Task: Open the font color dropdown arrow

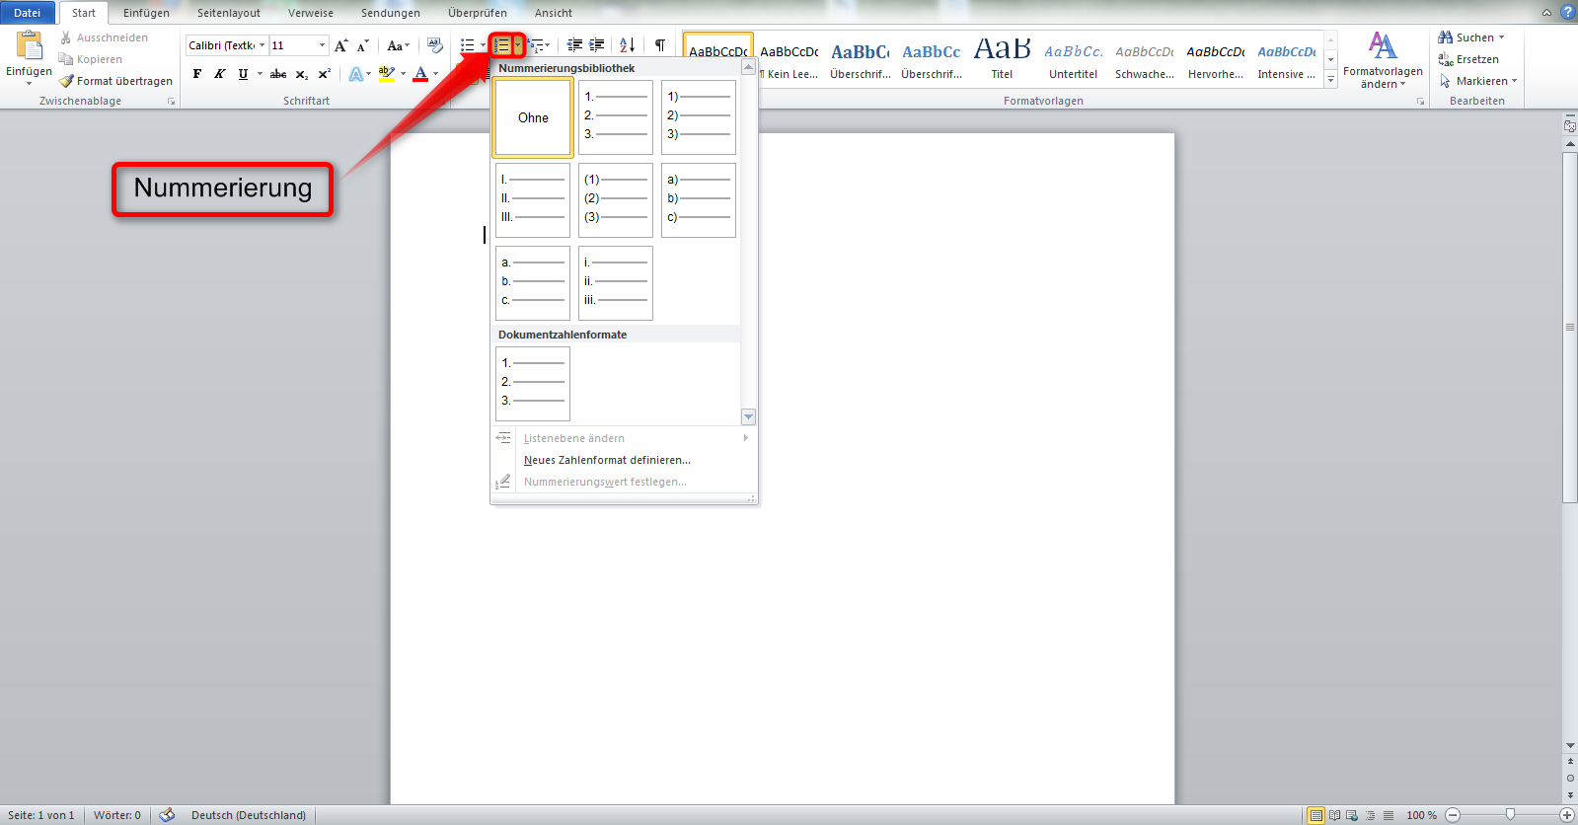Action: [435, 74]
